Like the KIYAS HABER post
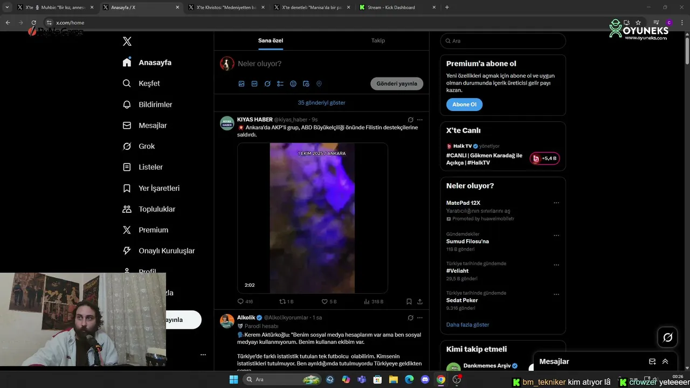The image size is (690, 388). (329, 302)
